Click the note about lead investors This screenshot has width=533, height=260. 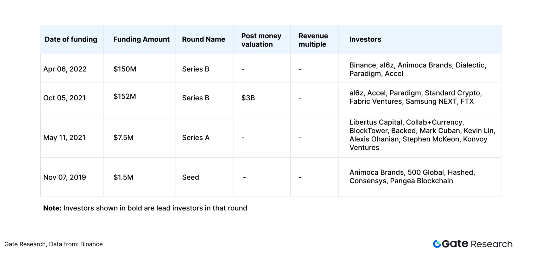(x=145, y=208)
